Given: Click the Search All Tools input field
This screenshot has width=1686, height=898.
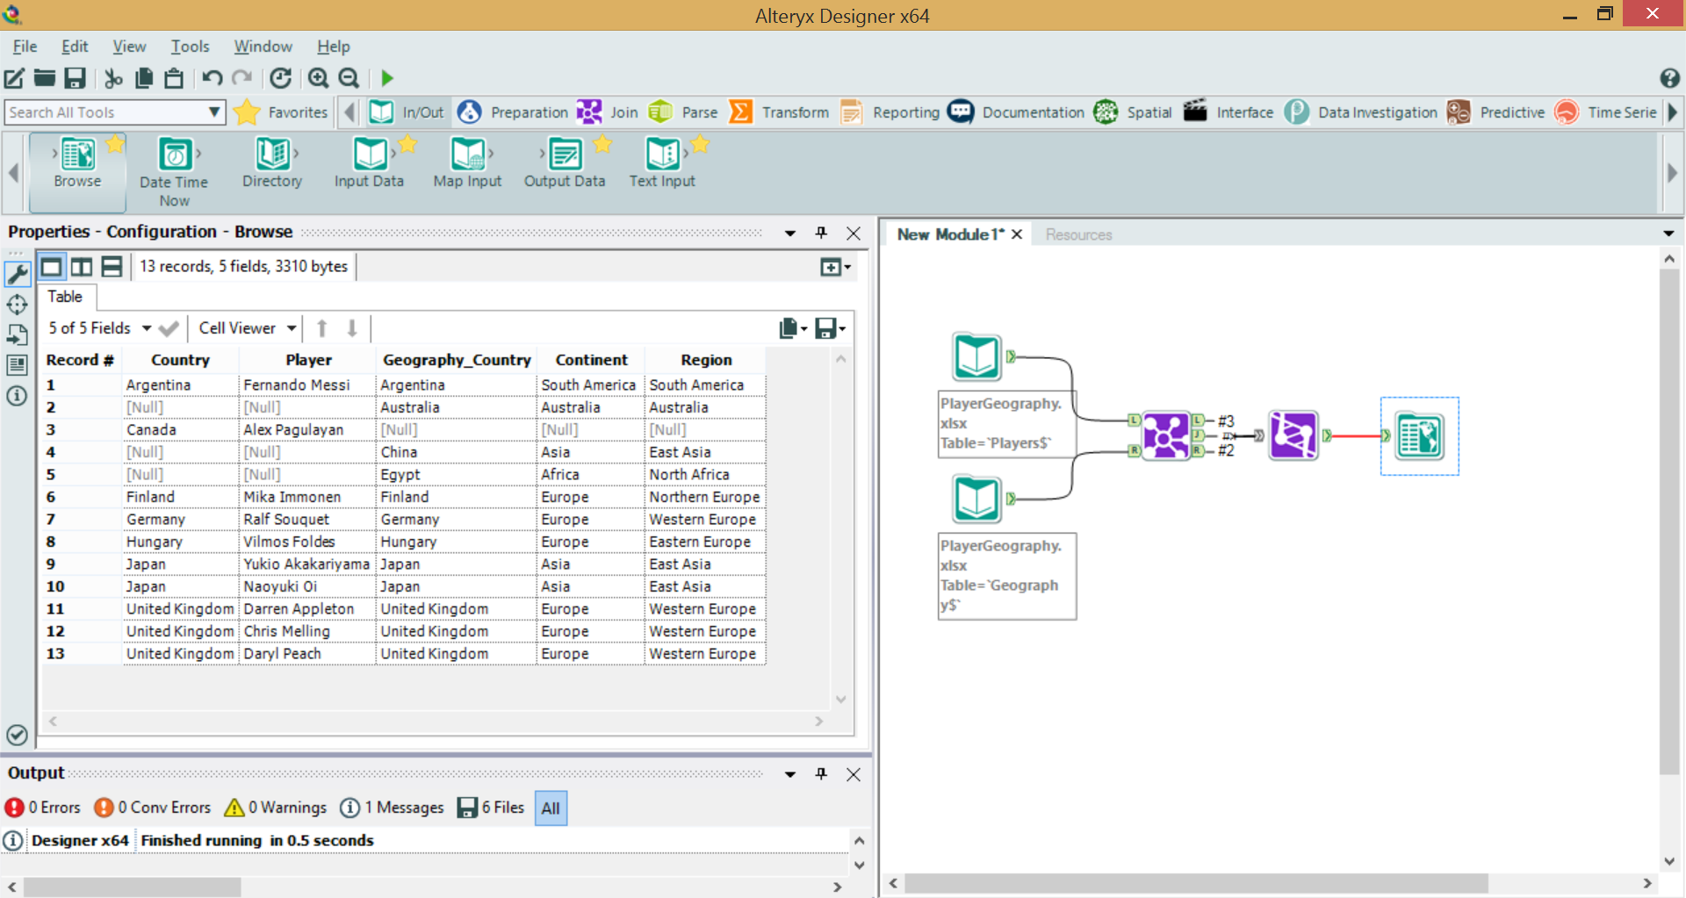Looking at the screenshot, I should (104, 112).
